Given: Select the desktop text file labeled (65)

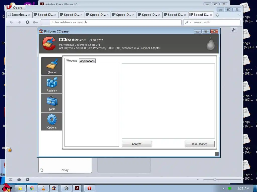Looking at the screenshot, I should click(x=248, y=170).
